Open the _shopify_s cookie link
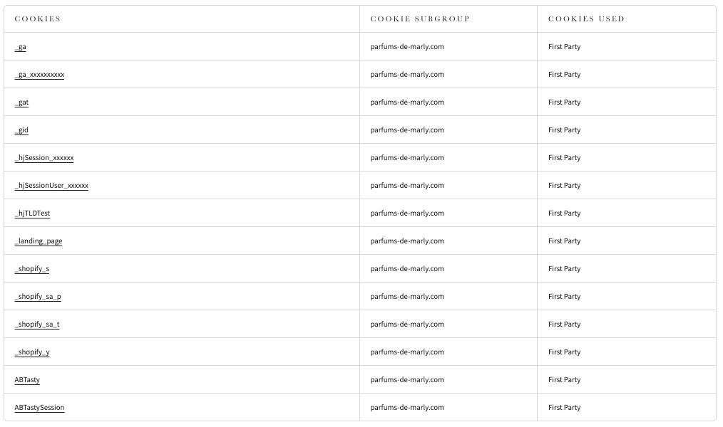 tap(32, 269)
